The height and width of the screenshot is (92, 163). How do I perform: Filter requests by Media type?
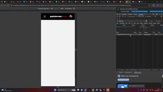[x=141, y=23]
